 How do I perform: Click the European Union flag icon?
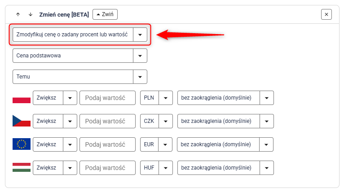coord(22,144)
